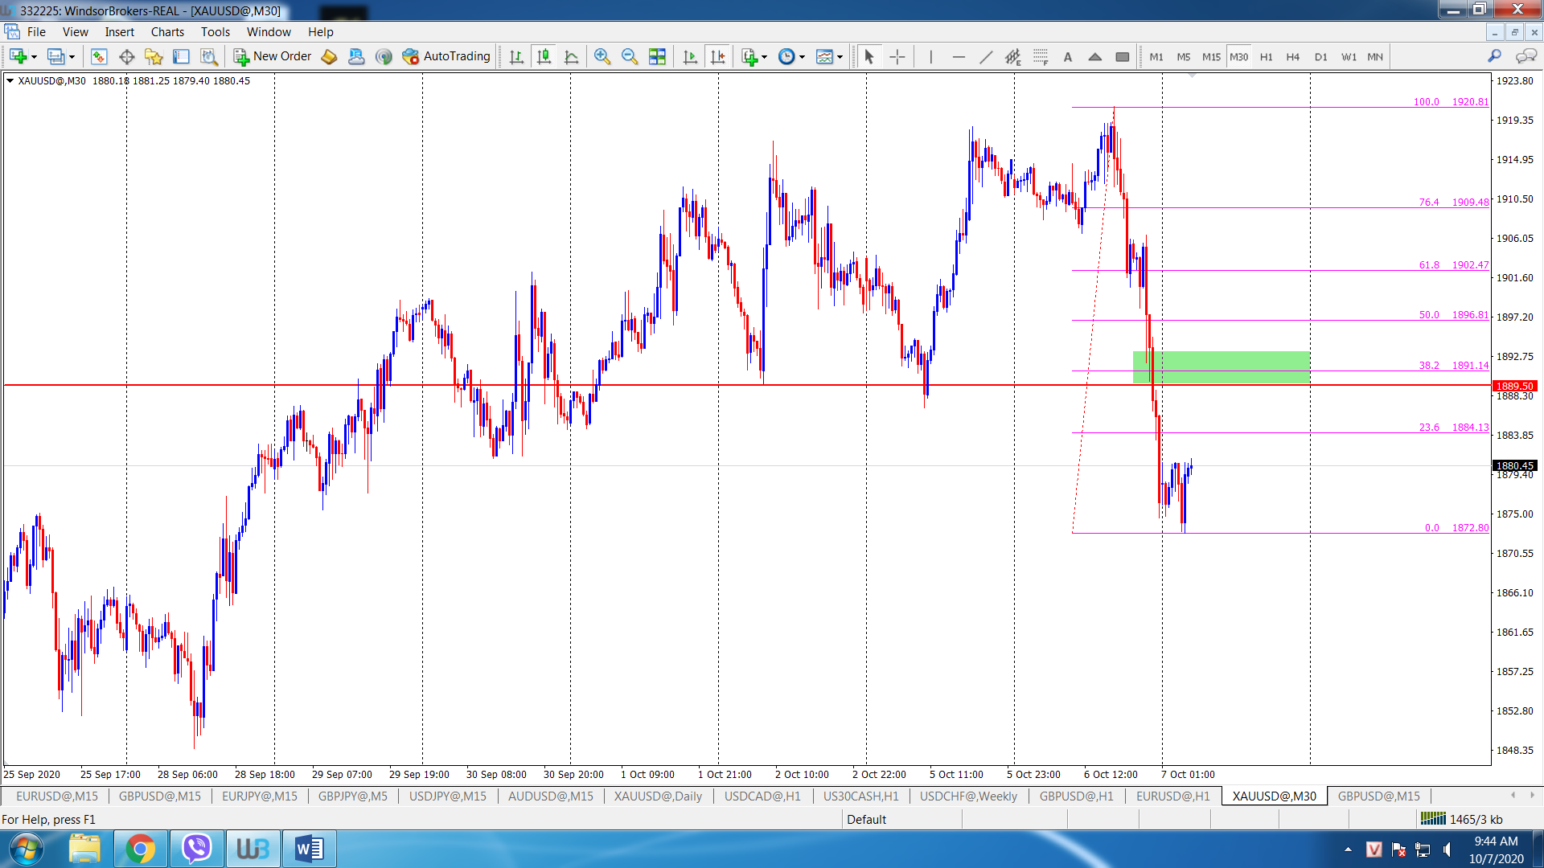Select the MN timeframe button
Image resolution: width=1544 pixels, height=868 pixels.
coord(1376,57)
